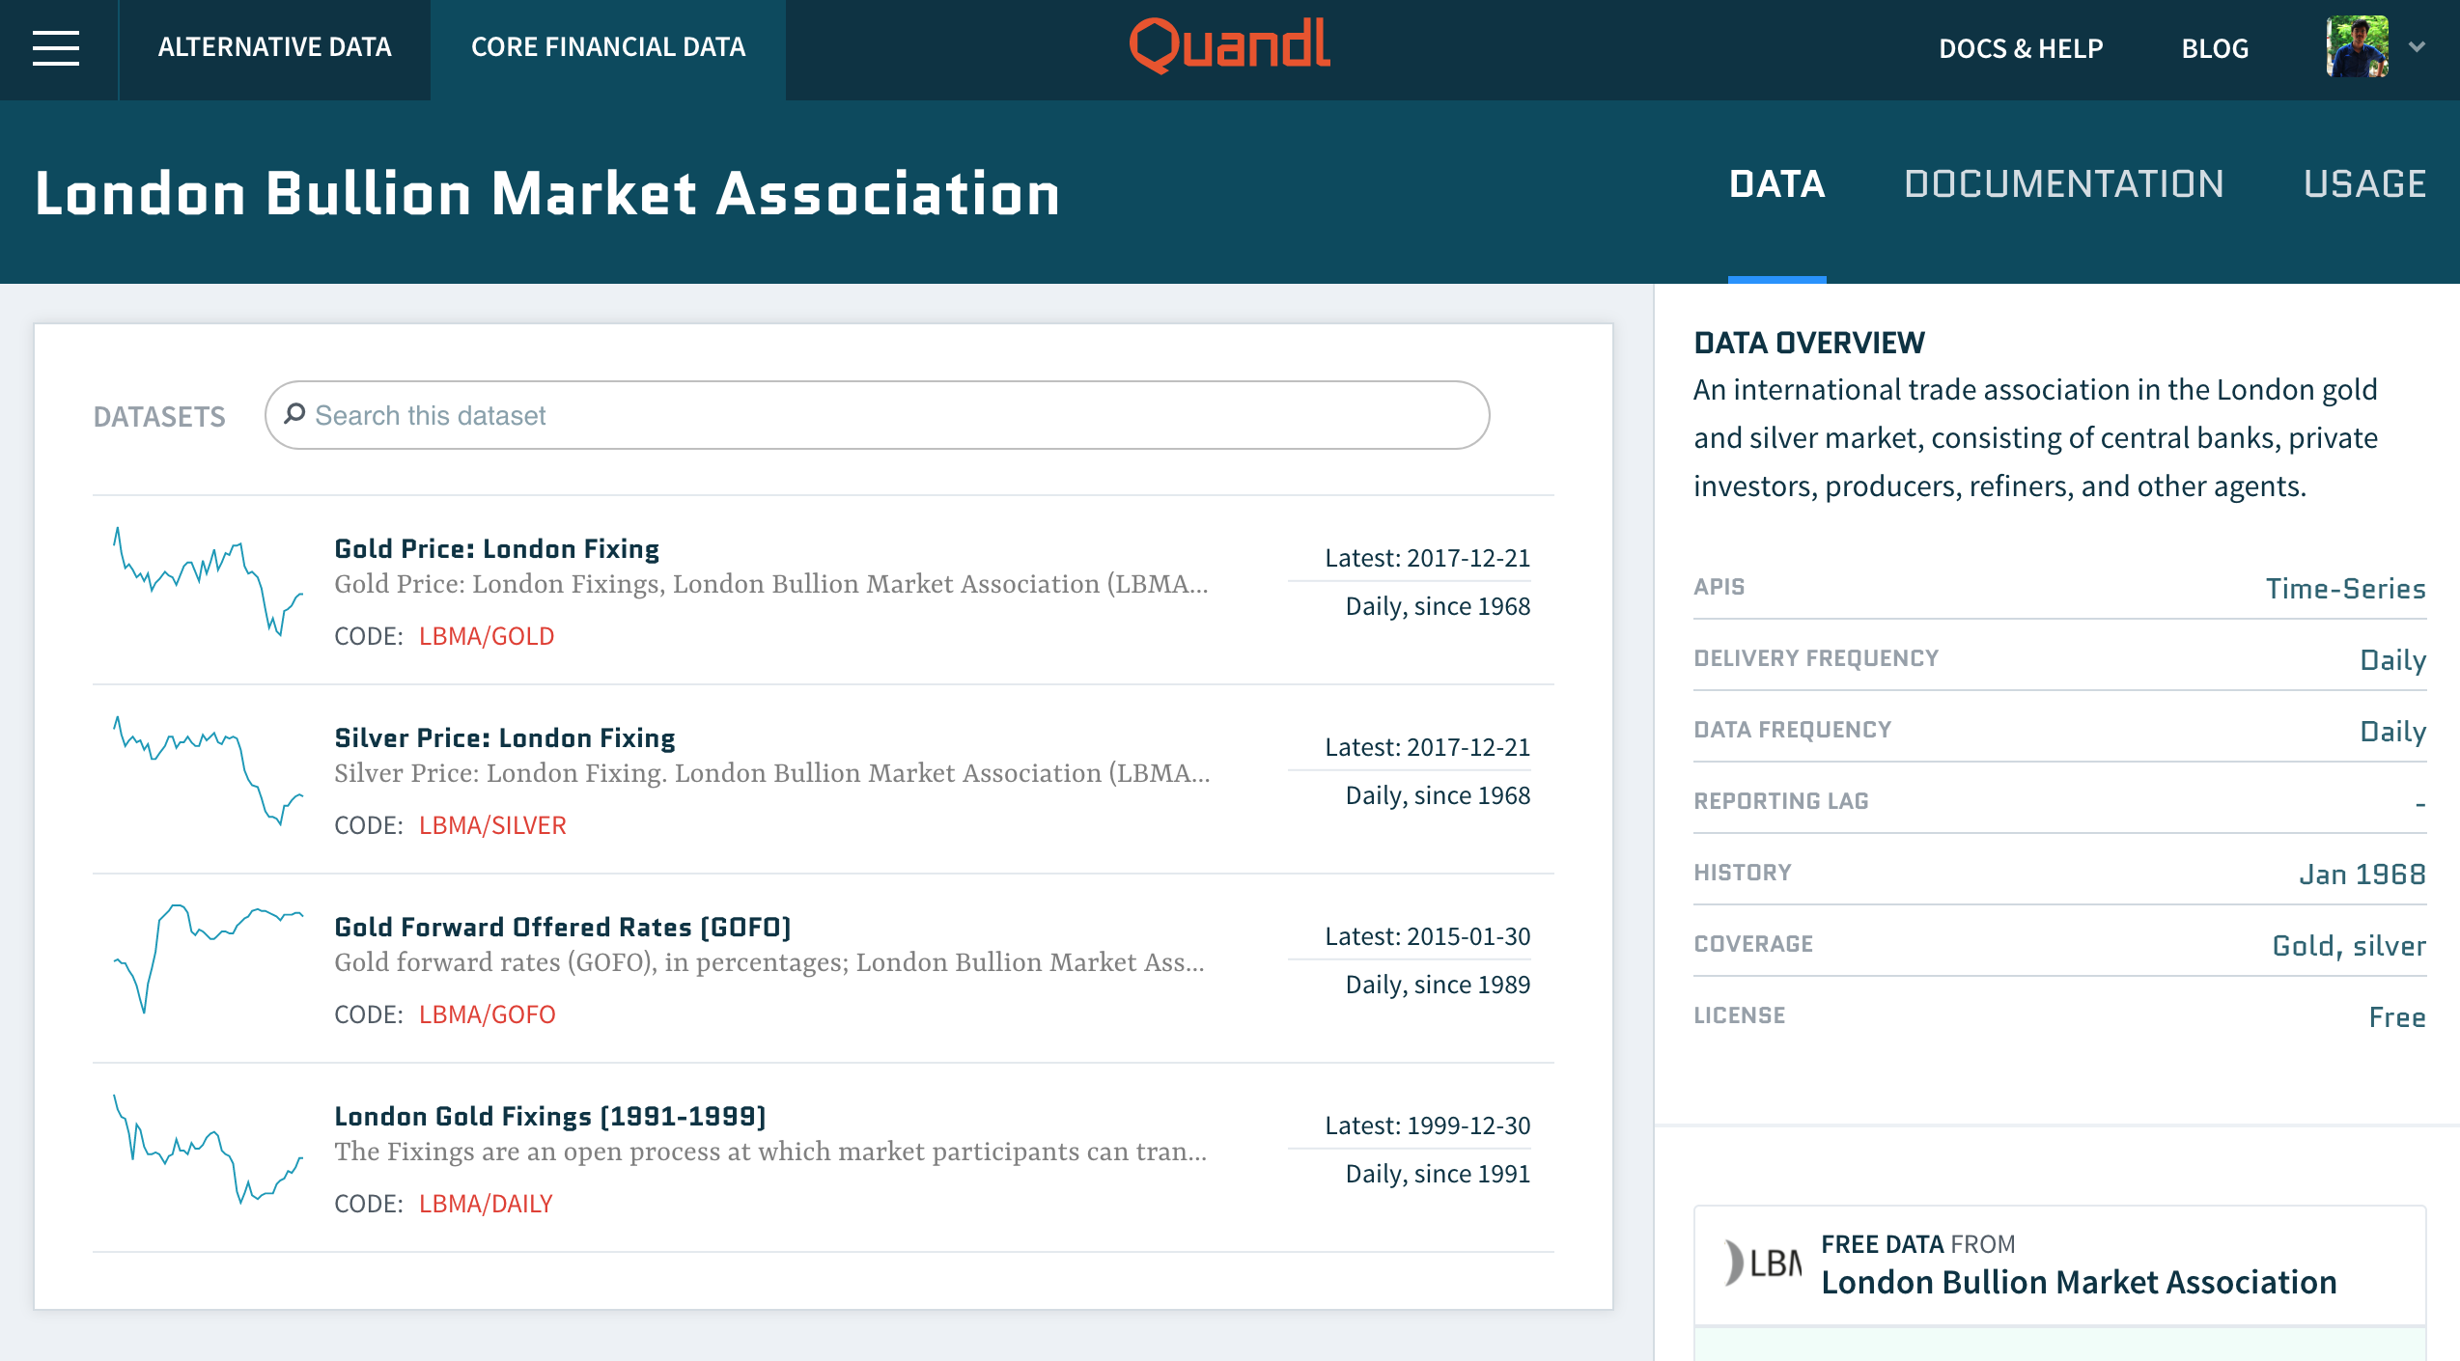Click the search magnifier icon
Image resolution: width=2460 pixels, height=1361 pixels.
(294, 414)
